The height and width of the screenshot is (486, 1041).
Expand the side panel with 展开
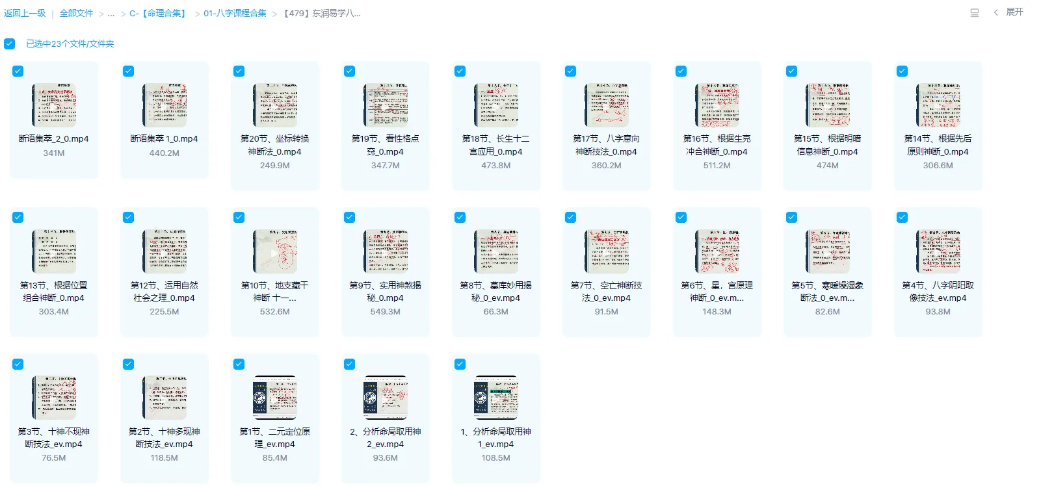pos(1009,12)
